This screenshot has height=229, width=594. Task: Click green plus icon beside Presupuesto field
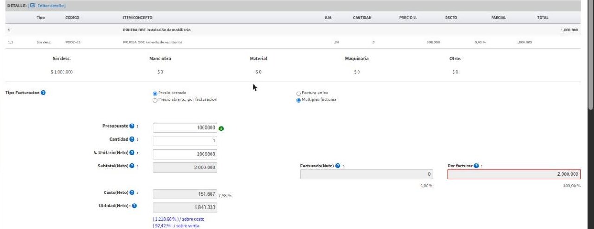[x=221, y=129]
